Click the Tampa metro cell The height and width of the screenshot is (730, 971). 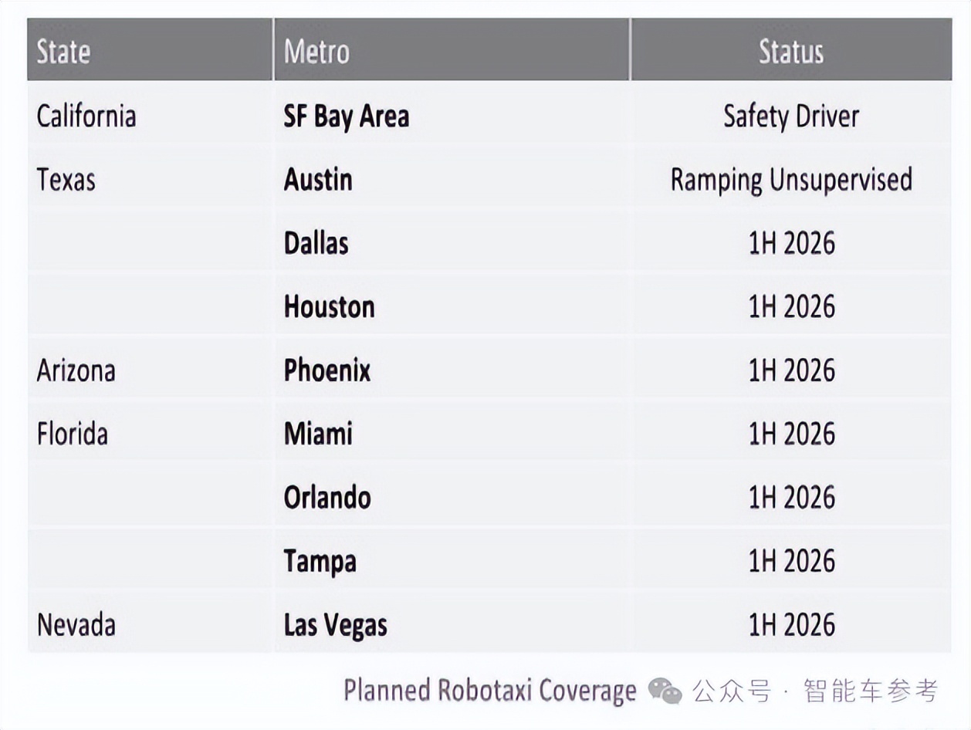click(320, 561)
